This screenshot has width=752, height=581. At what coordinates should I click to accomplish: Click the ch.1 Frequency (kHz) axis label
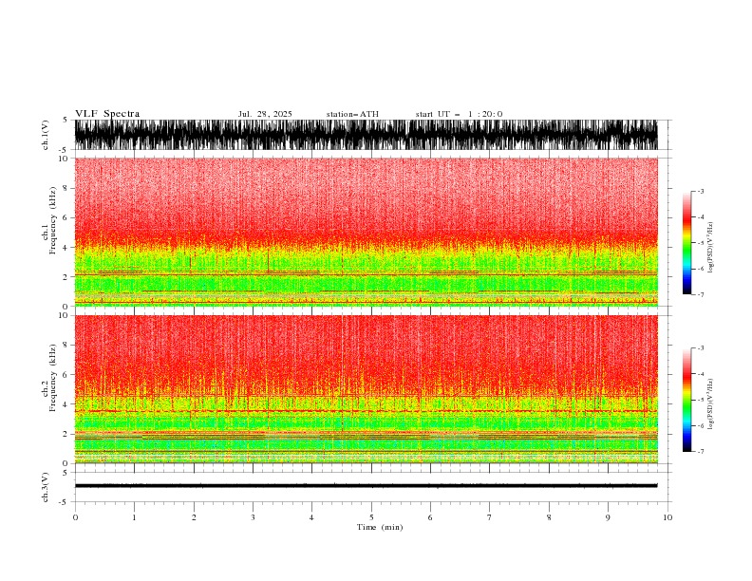[x=49, y=220]
